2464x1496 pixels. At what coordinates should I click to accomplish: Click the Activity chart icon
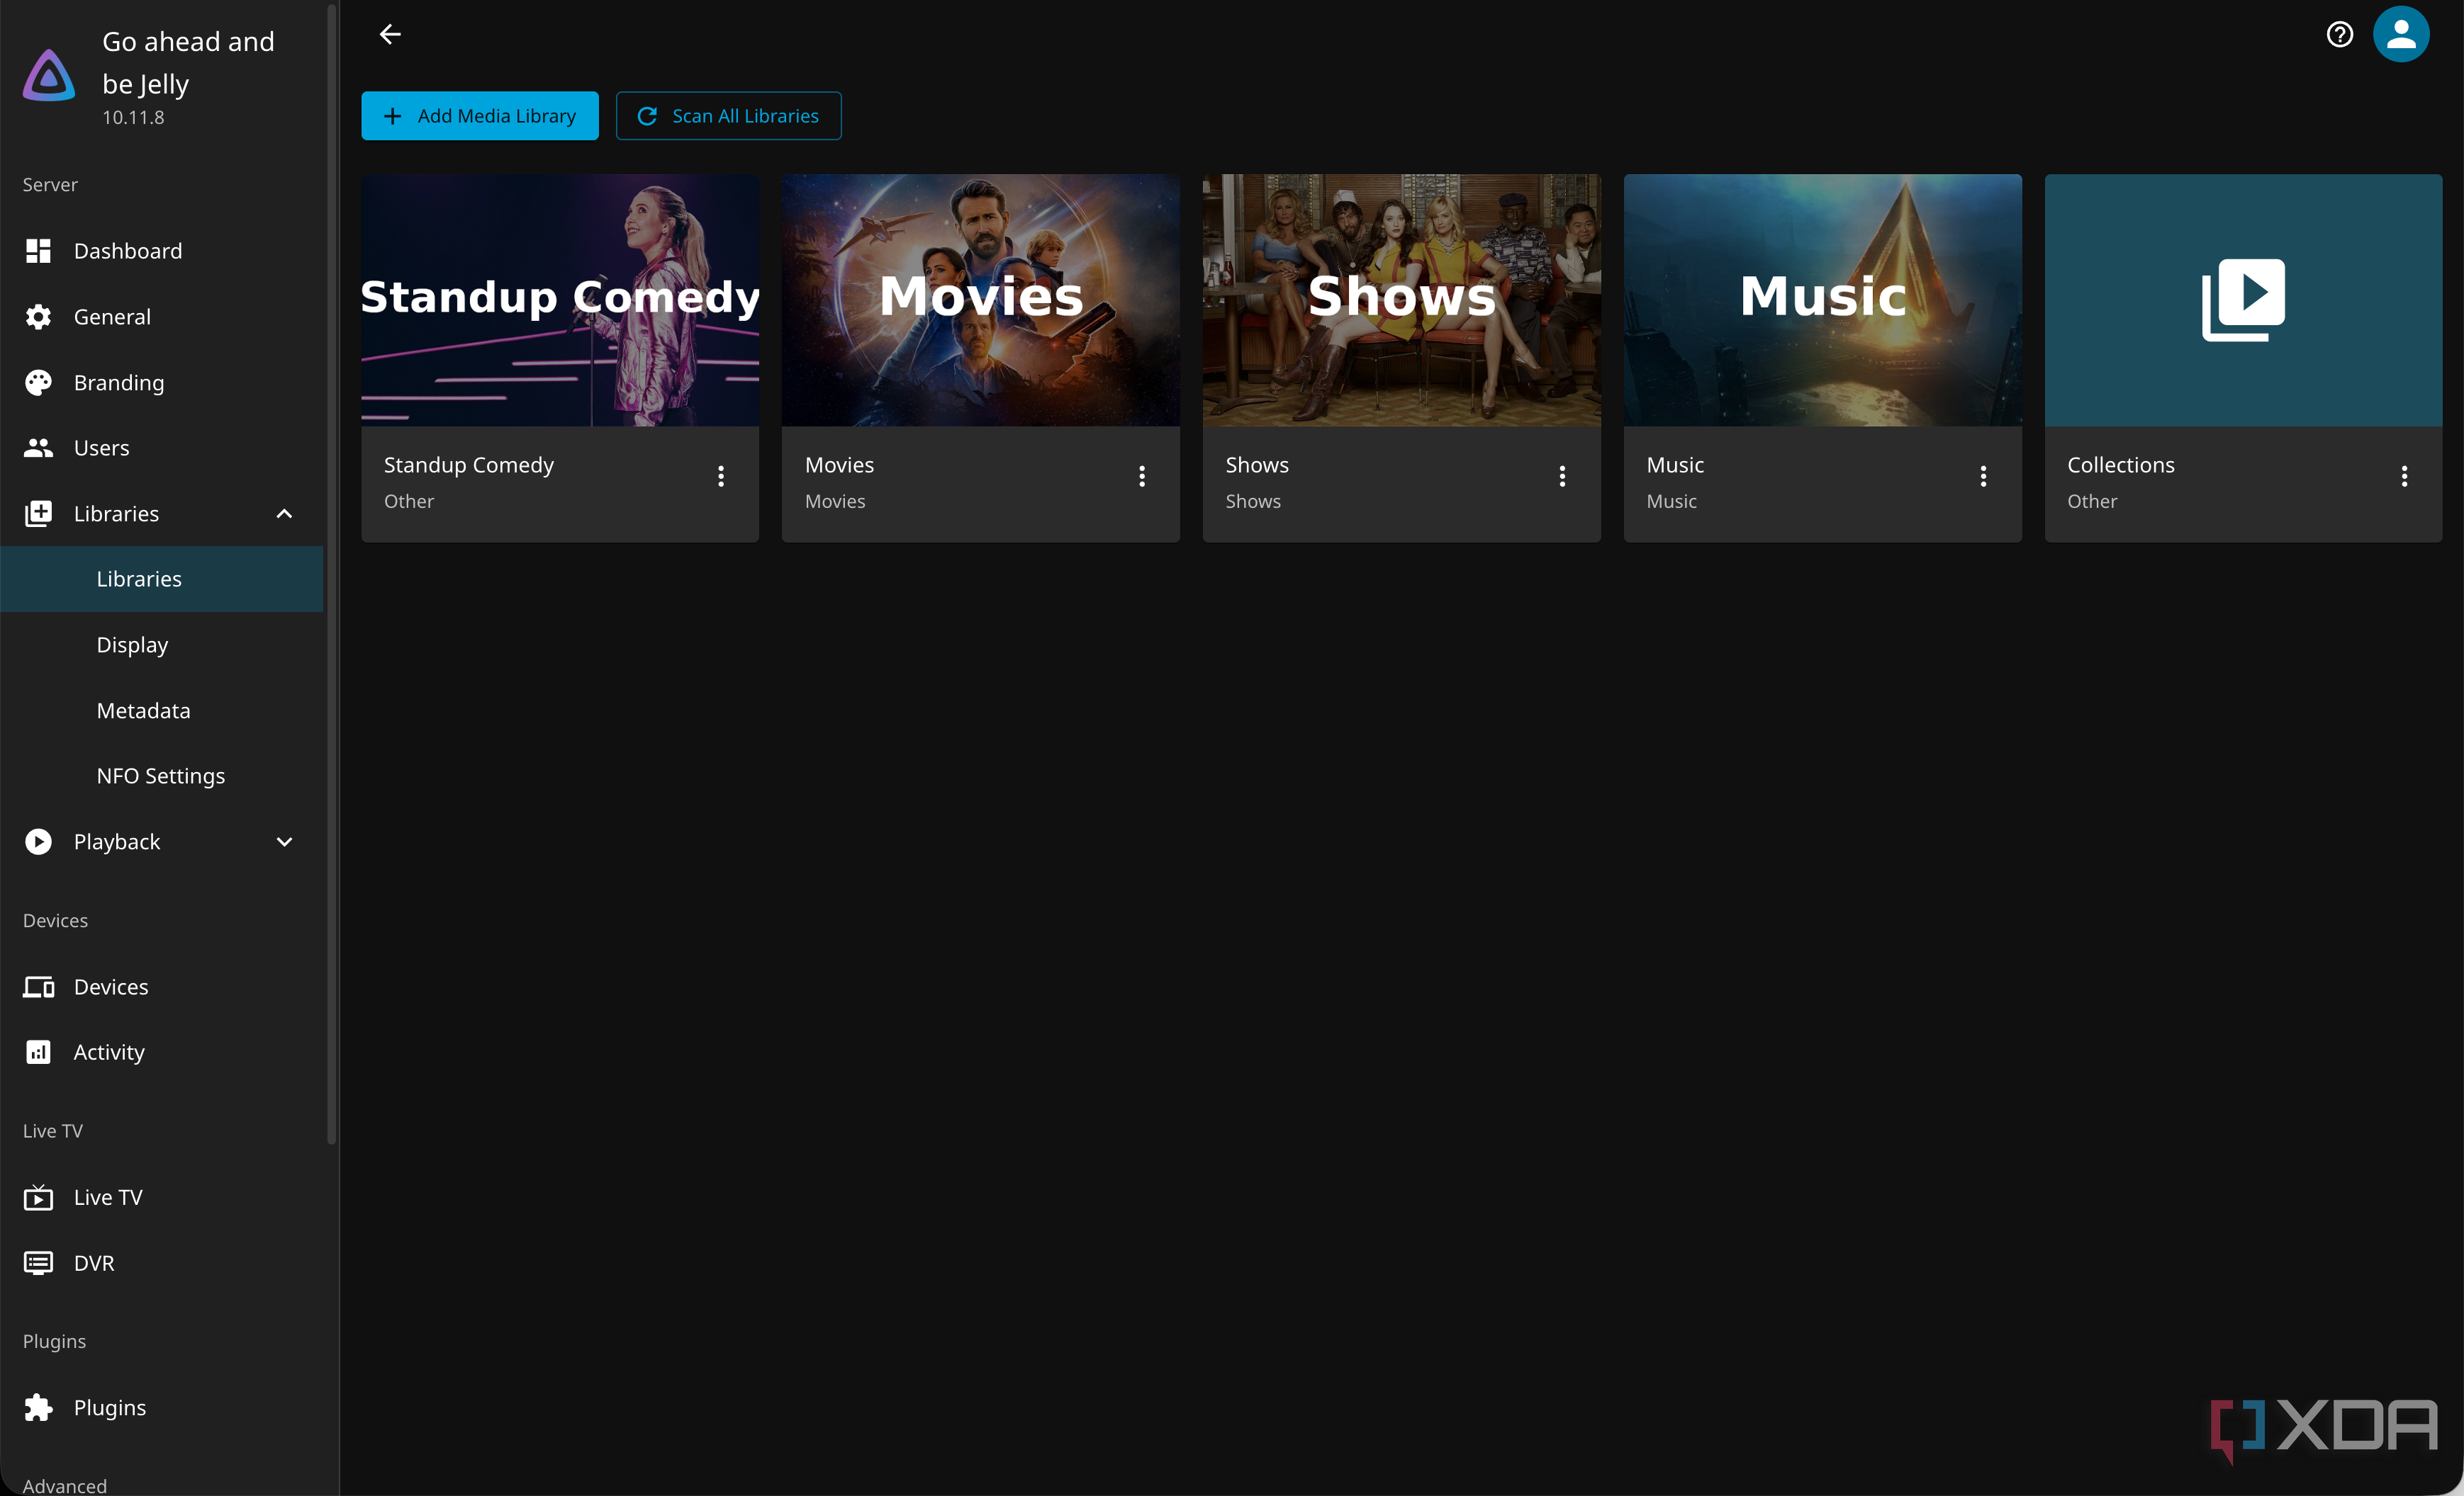(x=38, y=1053)
